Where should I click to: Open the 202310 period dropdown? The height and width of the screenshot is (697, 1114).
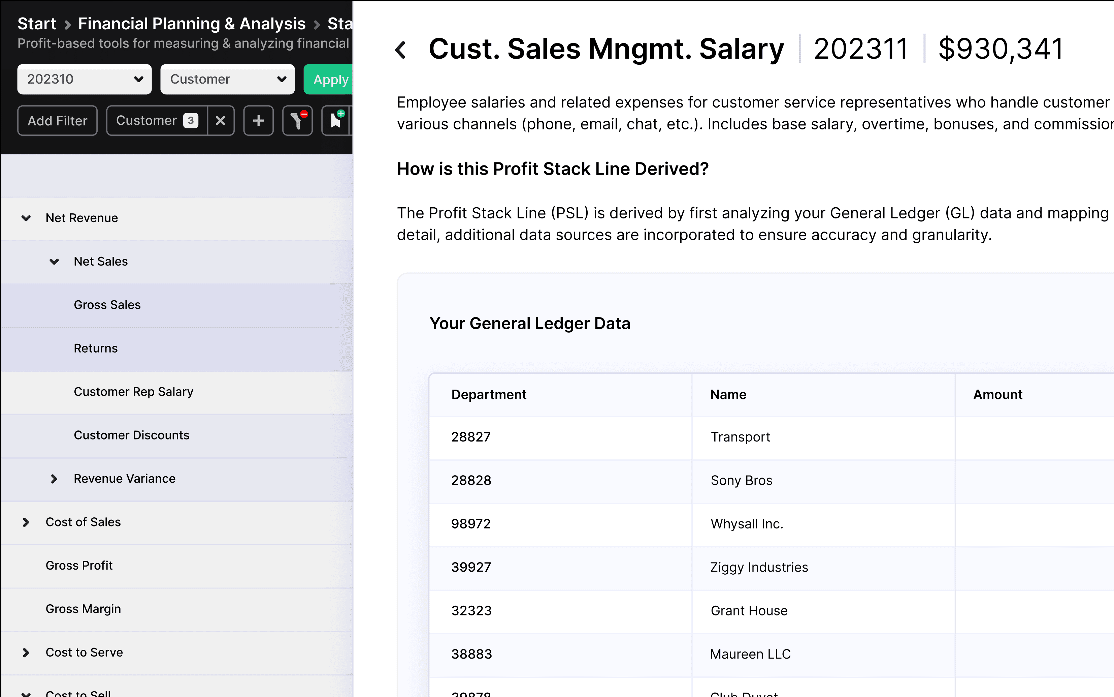pos(84,79)
